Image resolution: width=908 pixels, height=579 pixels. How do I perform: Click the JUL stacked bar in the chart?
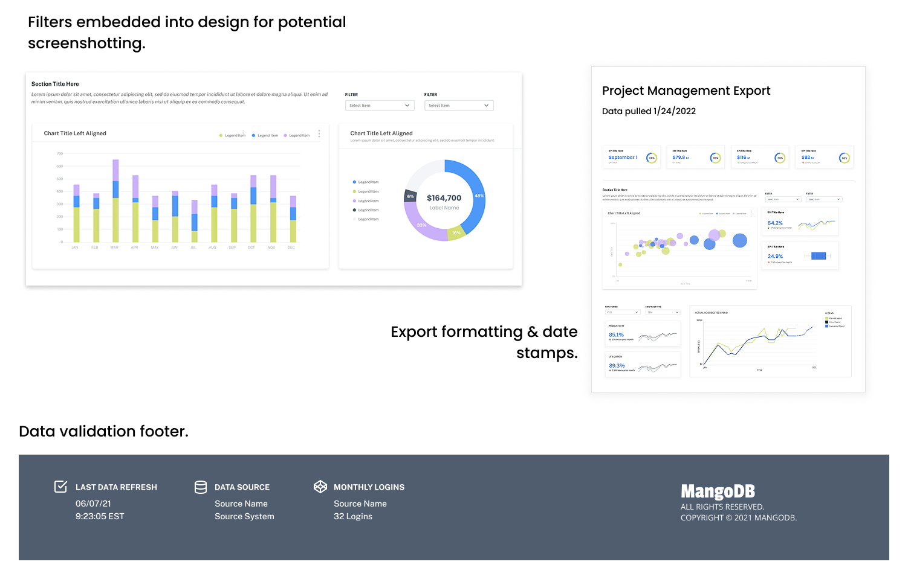194,221
